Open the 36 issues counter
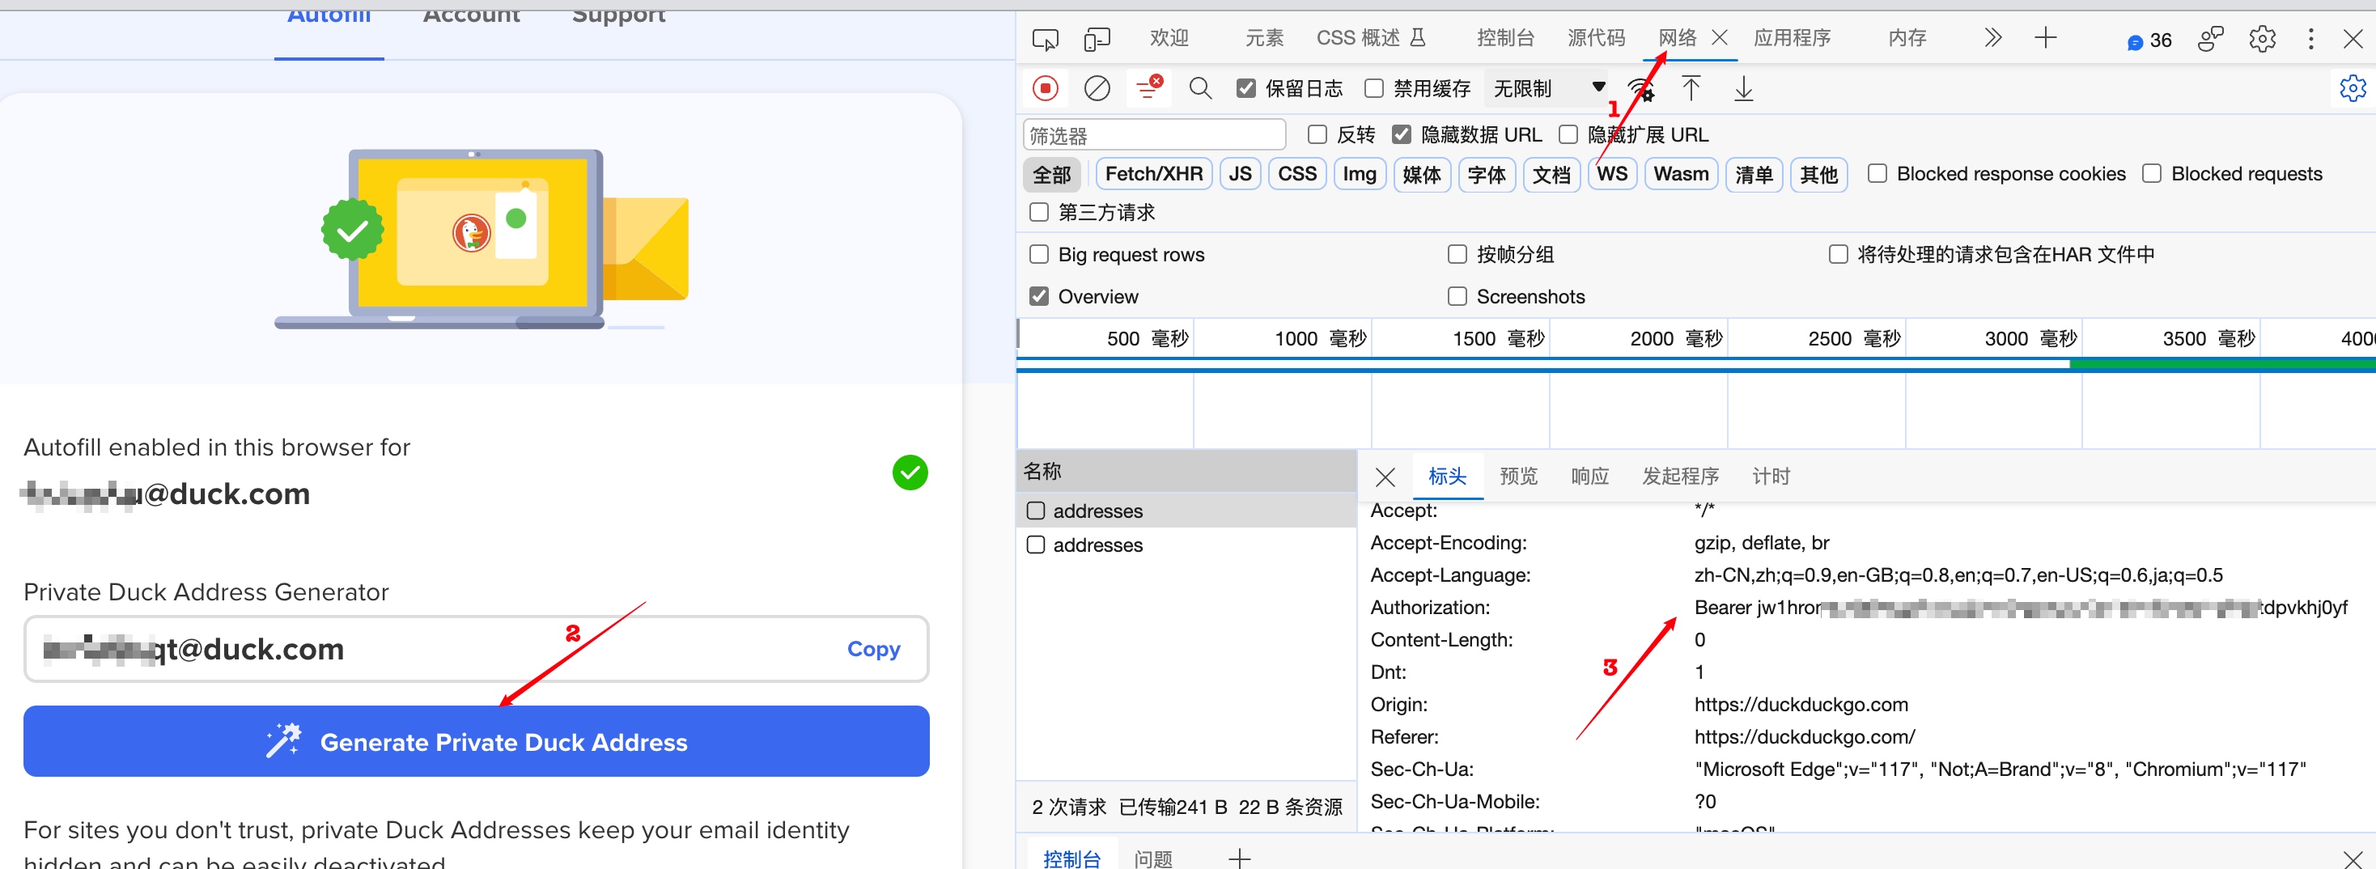This screenshot has width=2376, height=869. point(2149,40)
